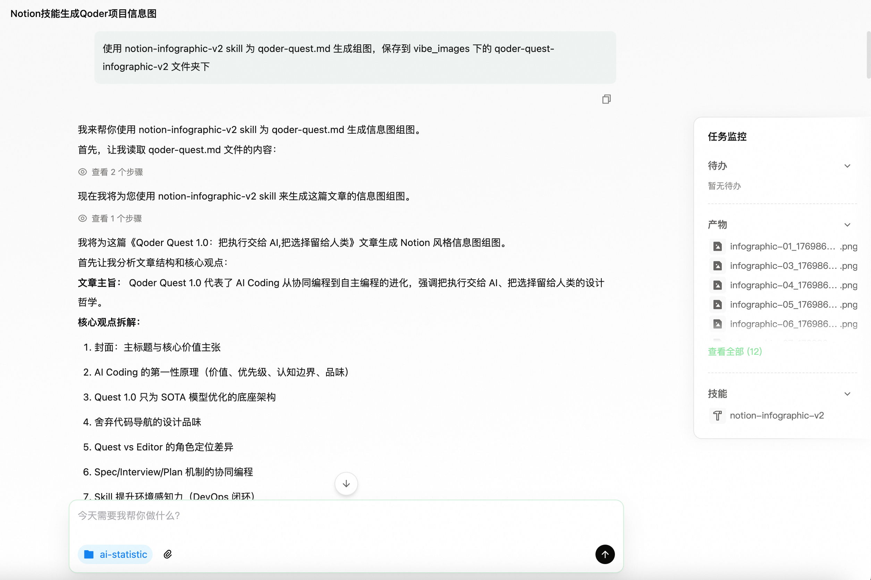Click the notion-infographic-v2 skill icon
Screen dimensions: 871x580
coord(717,415)
